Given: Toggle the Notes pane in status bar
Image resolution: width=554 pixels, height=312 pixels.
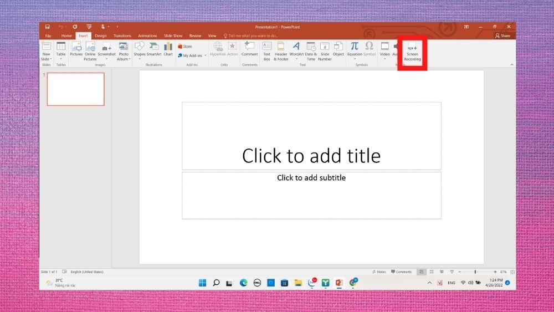Looking at the screenshot, I should tap(379, 272).
